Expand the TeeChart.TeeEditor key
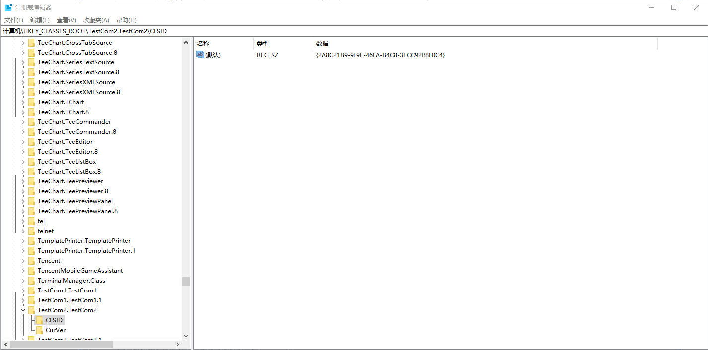This screenshot has width=708, height=350. click(23, 141)
